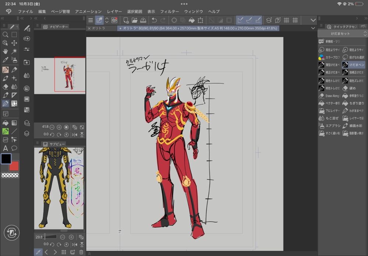Select the Zoom magnifier tool
Viewport: 368px width, 256px height.
click(x=6, y=35)
